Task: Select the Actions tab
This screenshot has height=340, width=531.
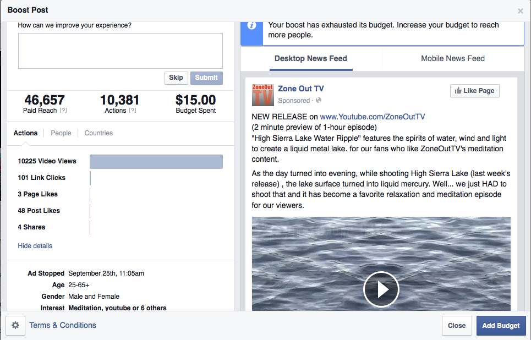Action: coord(25,133)
